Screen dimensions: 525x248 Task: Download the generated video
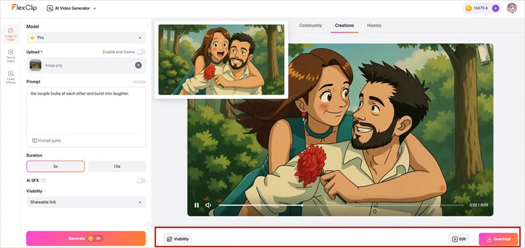[x=498, y=239]
